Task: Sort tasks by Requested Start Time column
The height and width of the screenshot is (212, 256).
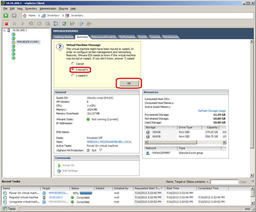Action: pyautogui.click(x=149, y=188)
